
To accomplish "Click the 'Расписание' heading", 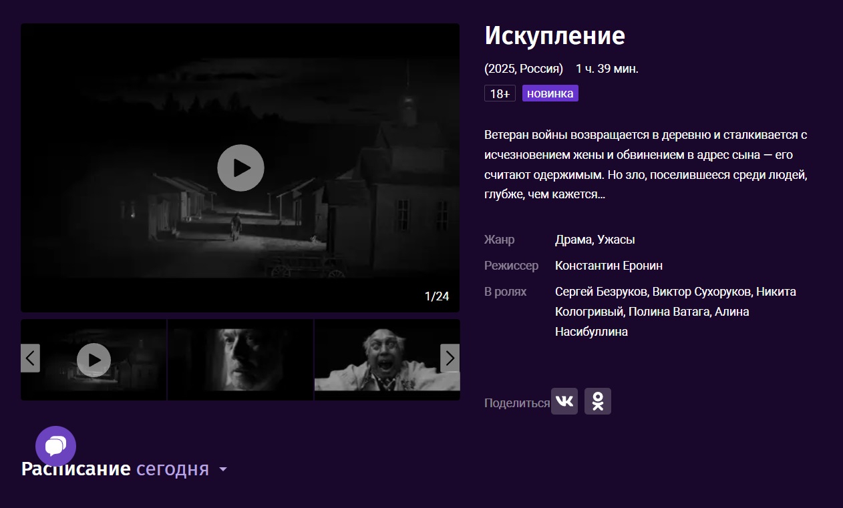I will click(75, 469).
